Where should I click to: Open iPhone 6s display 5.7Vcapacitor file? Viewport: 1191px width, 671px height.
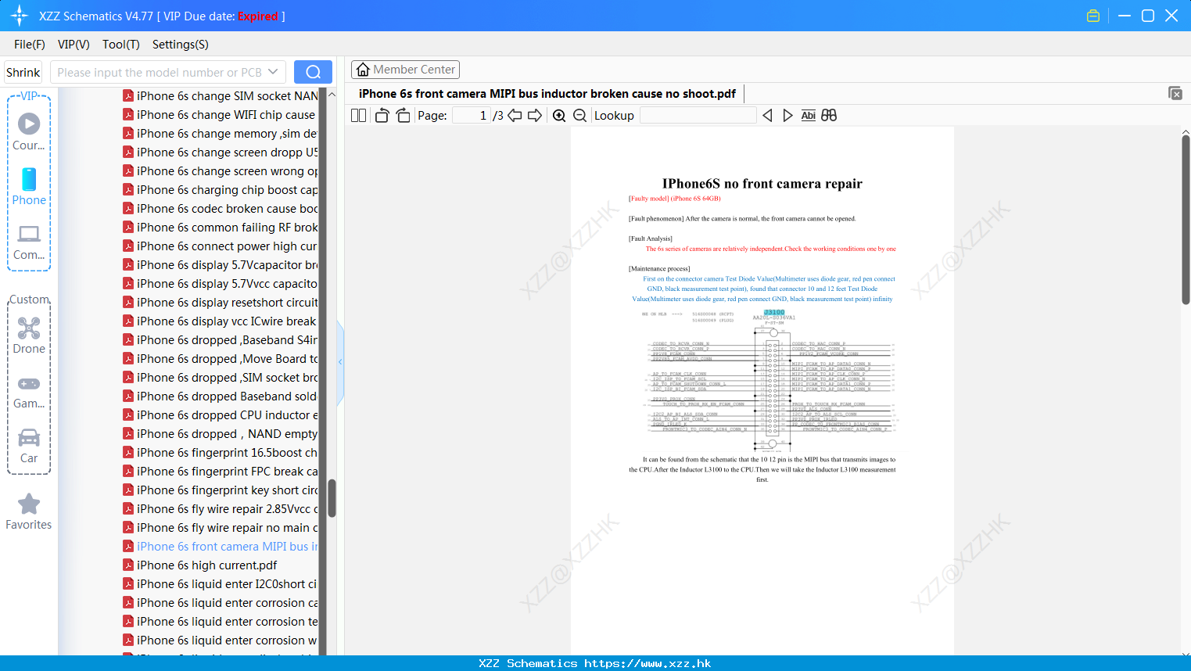221,265
